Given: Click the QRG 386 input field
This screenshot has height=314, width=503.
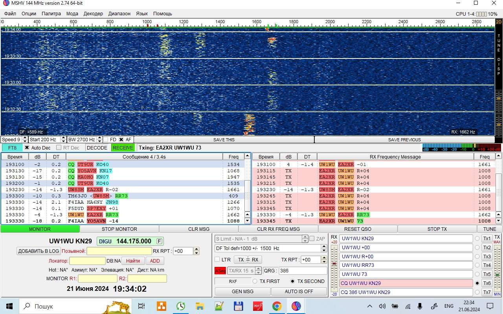Looking at the screenshot, I should 302,271.
